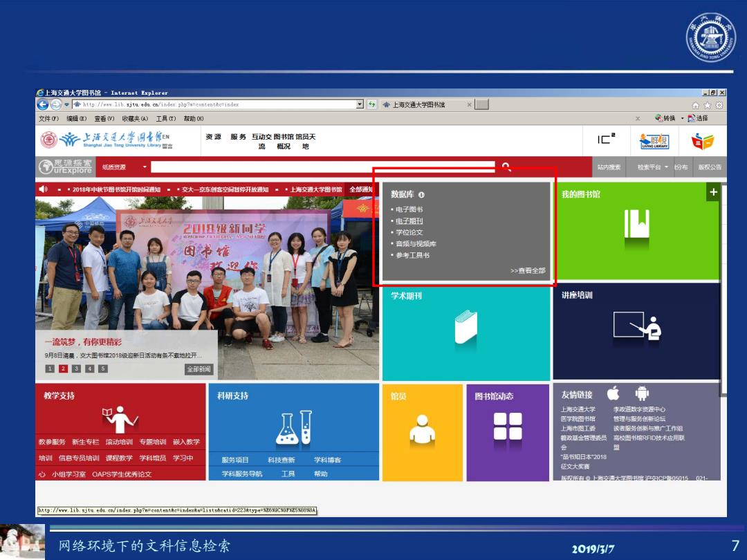Open the 查看(V) menu

click(104, 119)
